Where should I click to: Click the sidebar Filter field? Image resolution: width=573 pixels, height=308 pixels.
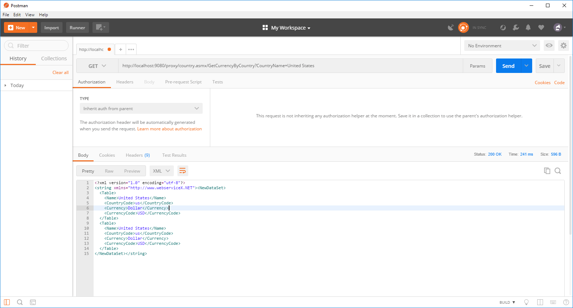pyautogui.click(x=36, y=45)
